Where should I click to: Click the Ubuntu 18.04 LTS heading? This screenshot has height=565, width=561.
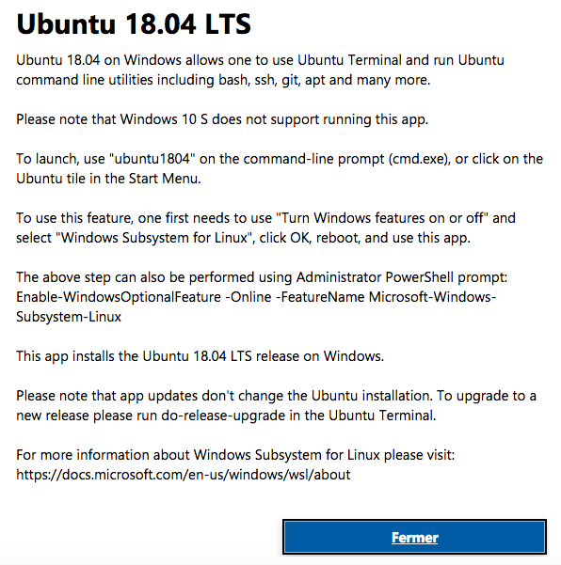click(134, 24)
